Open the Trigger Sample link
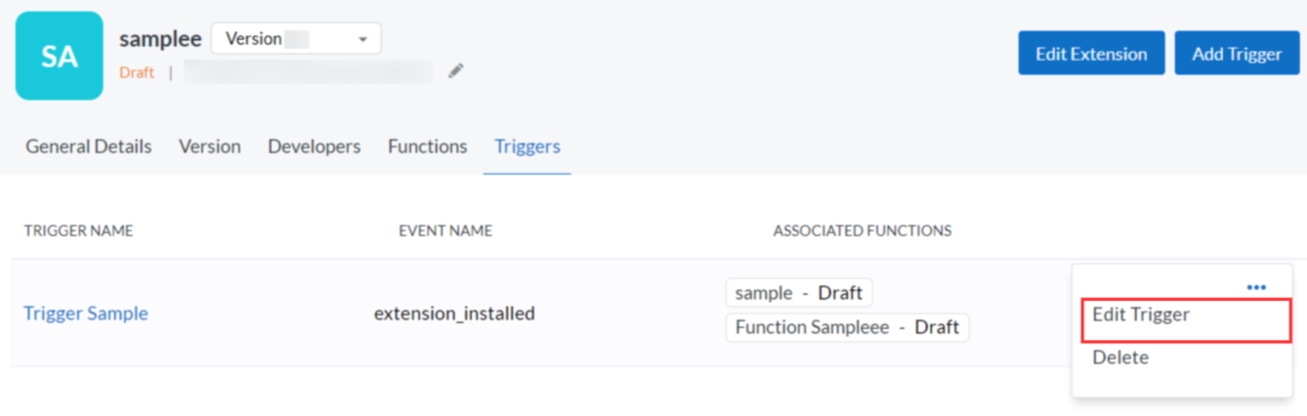Screen dimensions: 1307x416 click(86, 313)
